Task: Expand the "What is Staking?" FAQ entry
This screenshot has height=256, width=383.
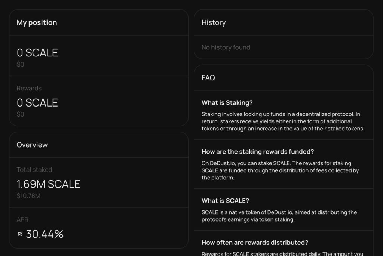Action: coord(227,102)
